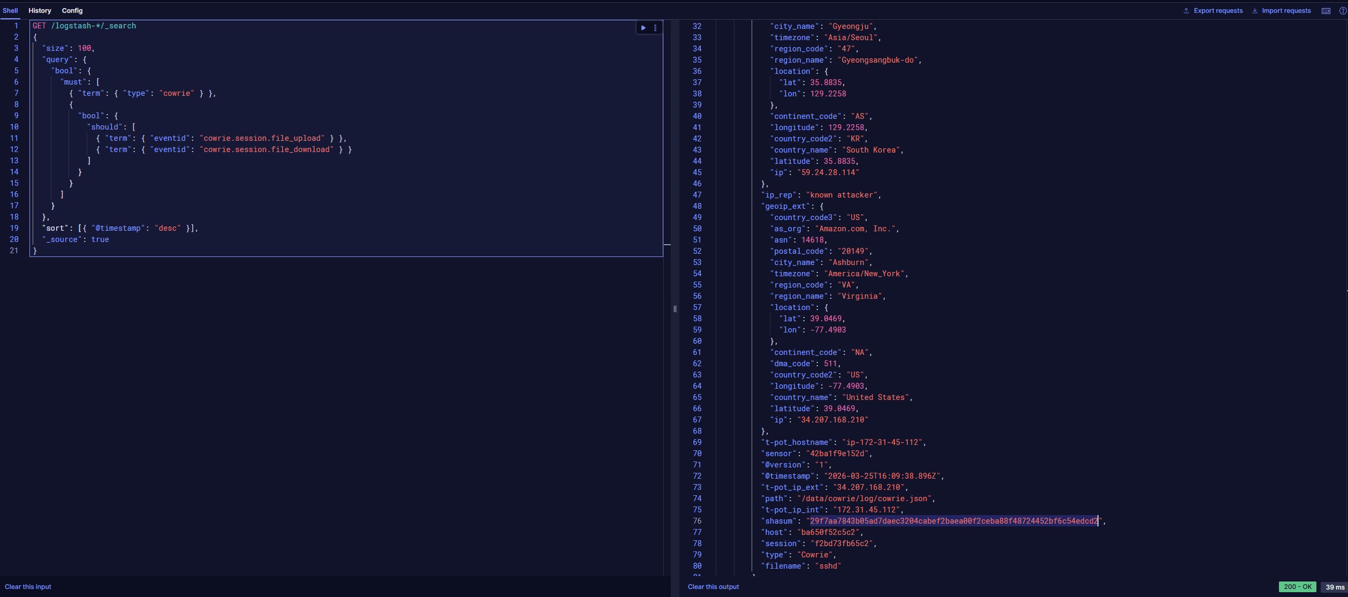Click the 200 - OK status badge

click(1298, 587)
